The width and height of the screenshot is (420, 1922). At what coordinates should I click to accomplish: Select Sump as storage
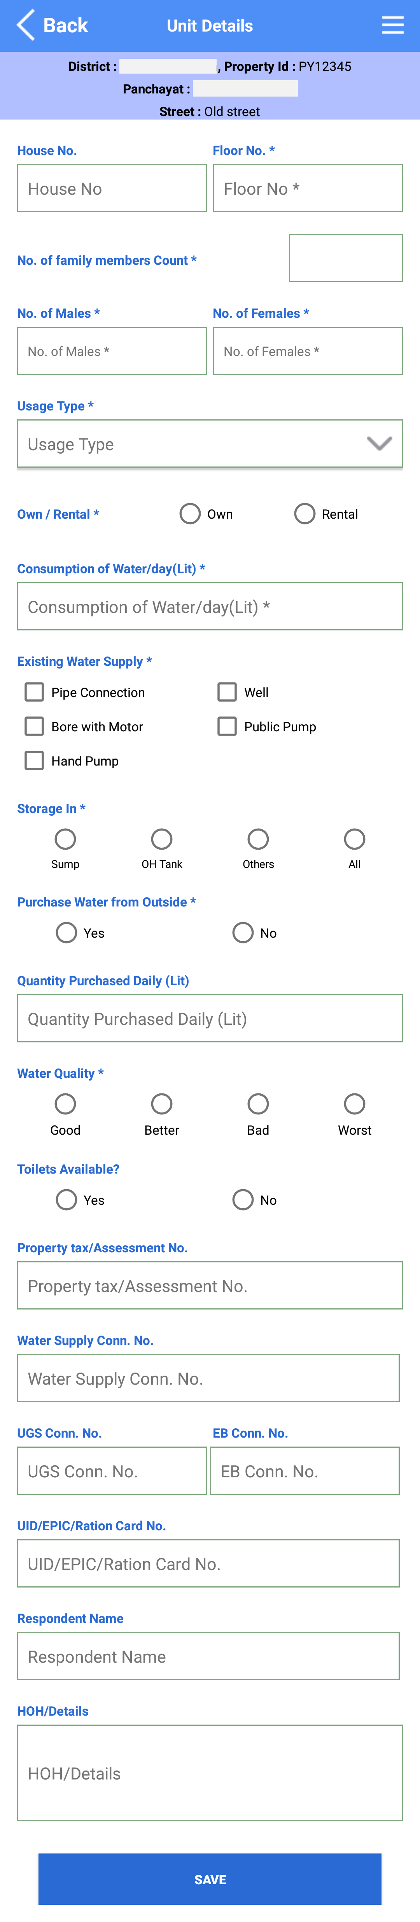(x=66, y=840)
